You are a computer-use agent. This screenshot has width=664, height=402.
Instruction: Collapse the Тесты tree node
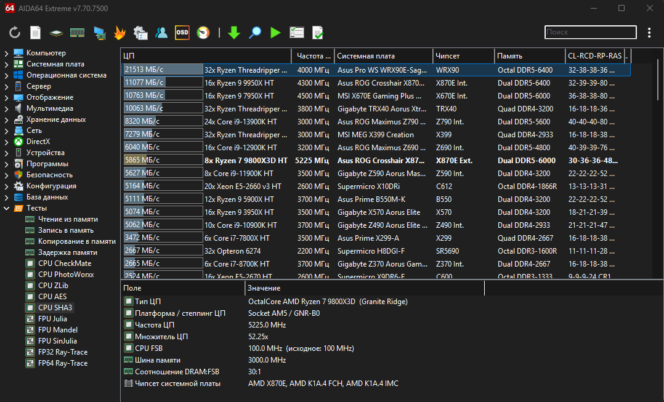coord(6,208)
